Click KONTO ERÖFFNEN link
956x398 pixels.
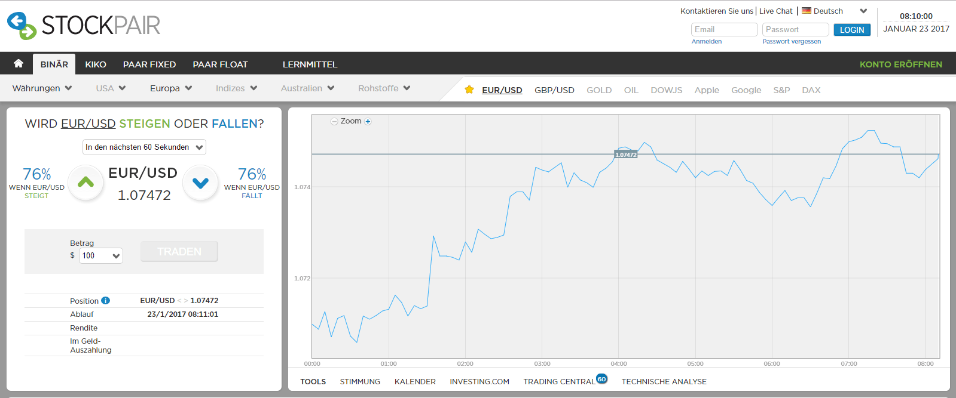tap(901, 64)
